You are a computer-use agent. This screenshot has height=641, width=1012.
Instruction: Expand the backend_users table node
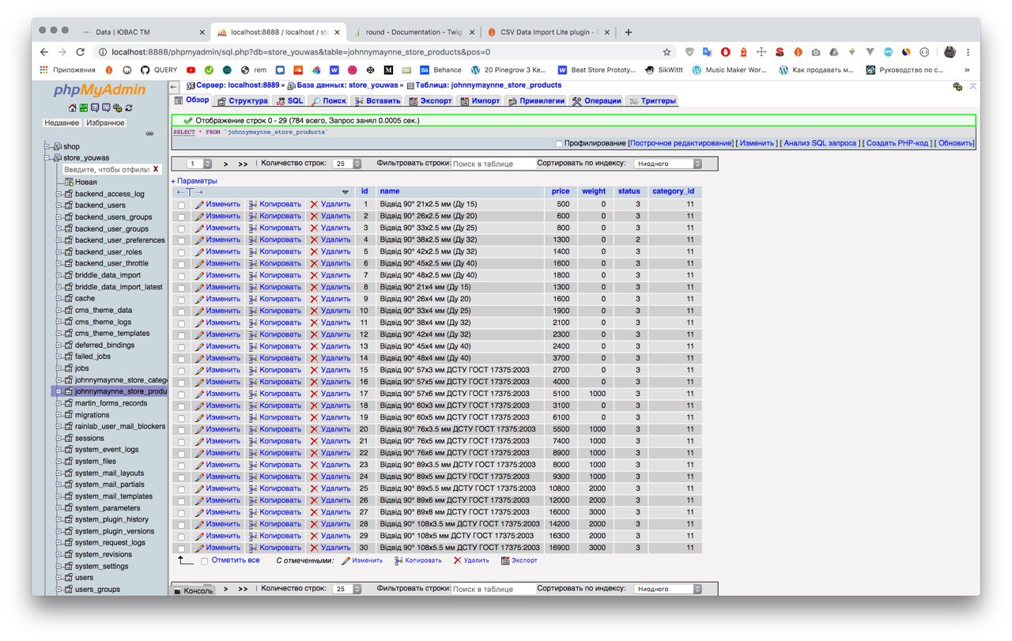(x=59, y=205)
